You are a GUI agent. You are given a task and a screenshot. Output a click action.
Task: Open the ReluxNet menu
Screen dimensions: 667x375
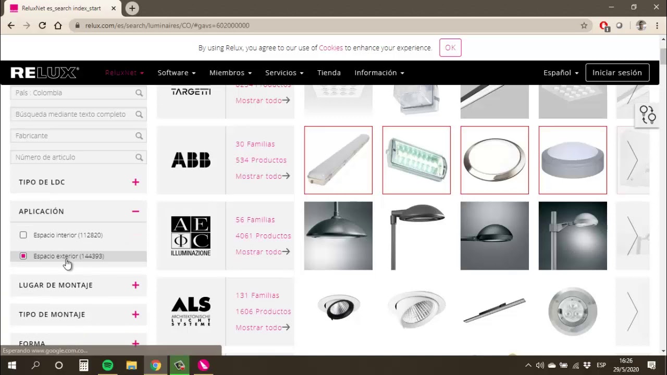point(125,73)
